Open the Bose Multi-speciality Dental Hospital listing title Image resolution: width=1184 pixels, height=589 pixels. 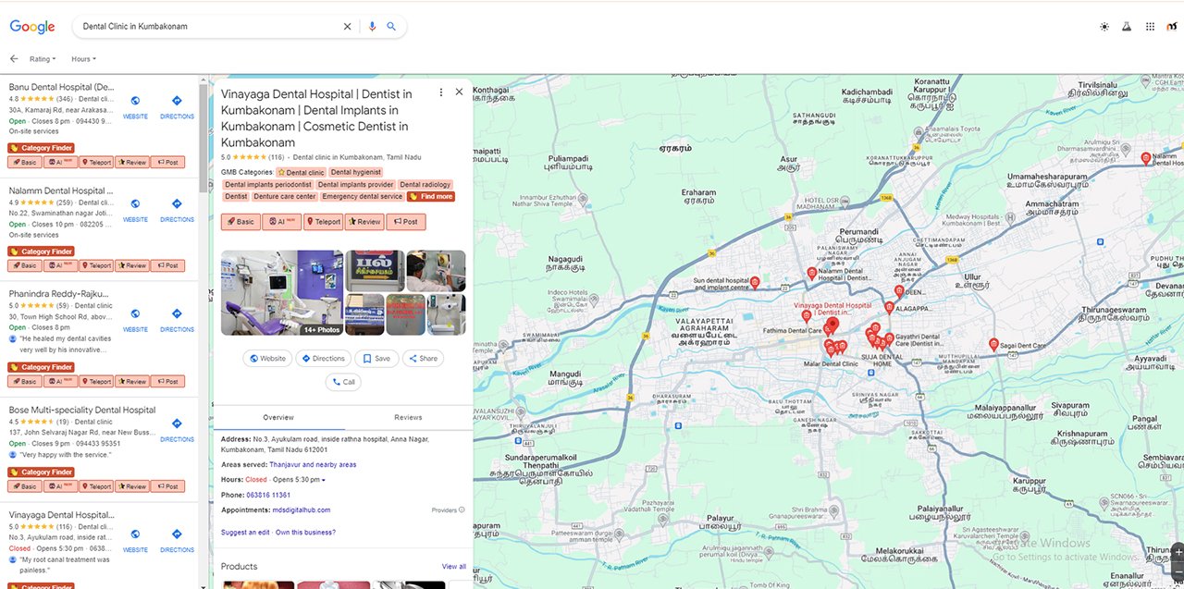click(x=82, y=410)
